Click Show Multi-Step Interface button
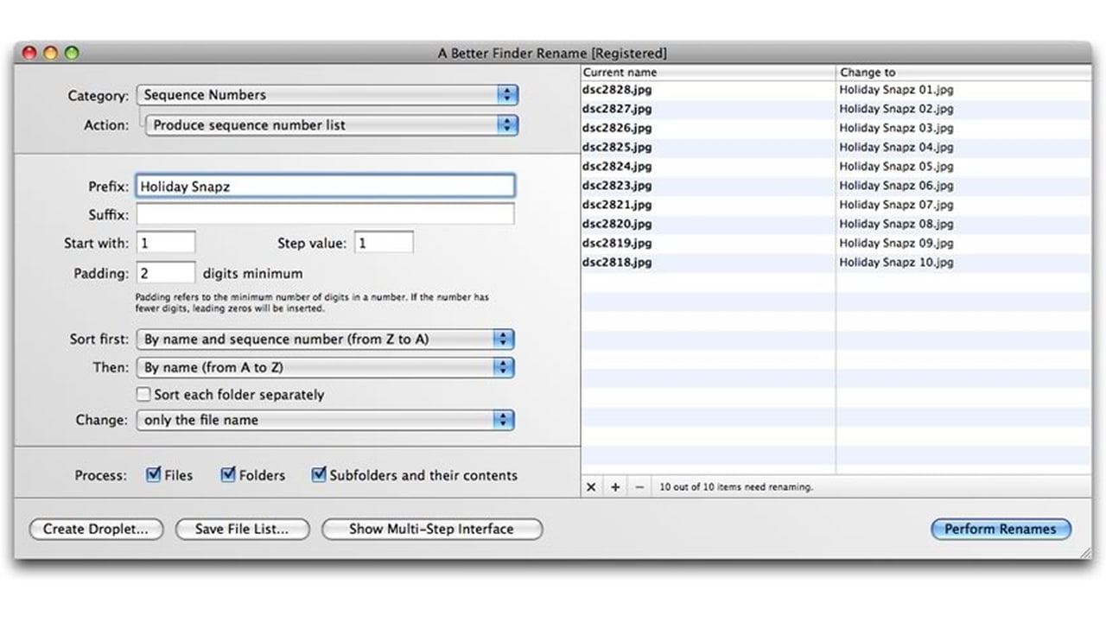The height and width of the screenshot is (622, 1106). click(x=432, y=530)
